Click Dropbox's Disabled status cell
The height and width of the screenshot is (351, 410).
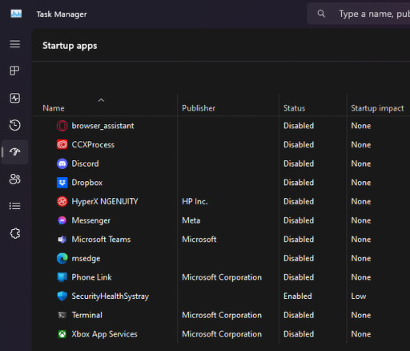click(x=299, y=183)
